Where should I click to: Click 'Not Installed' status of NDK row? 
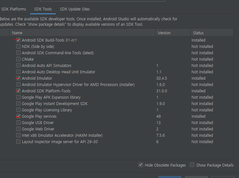click(202, 47)
